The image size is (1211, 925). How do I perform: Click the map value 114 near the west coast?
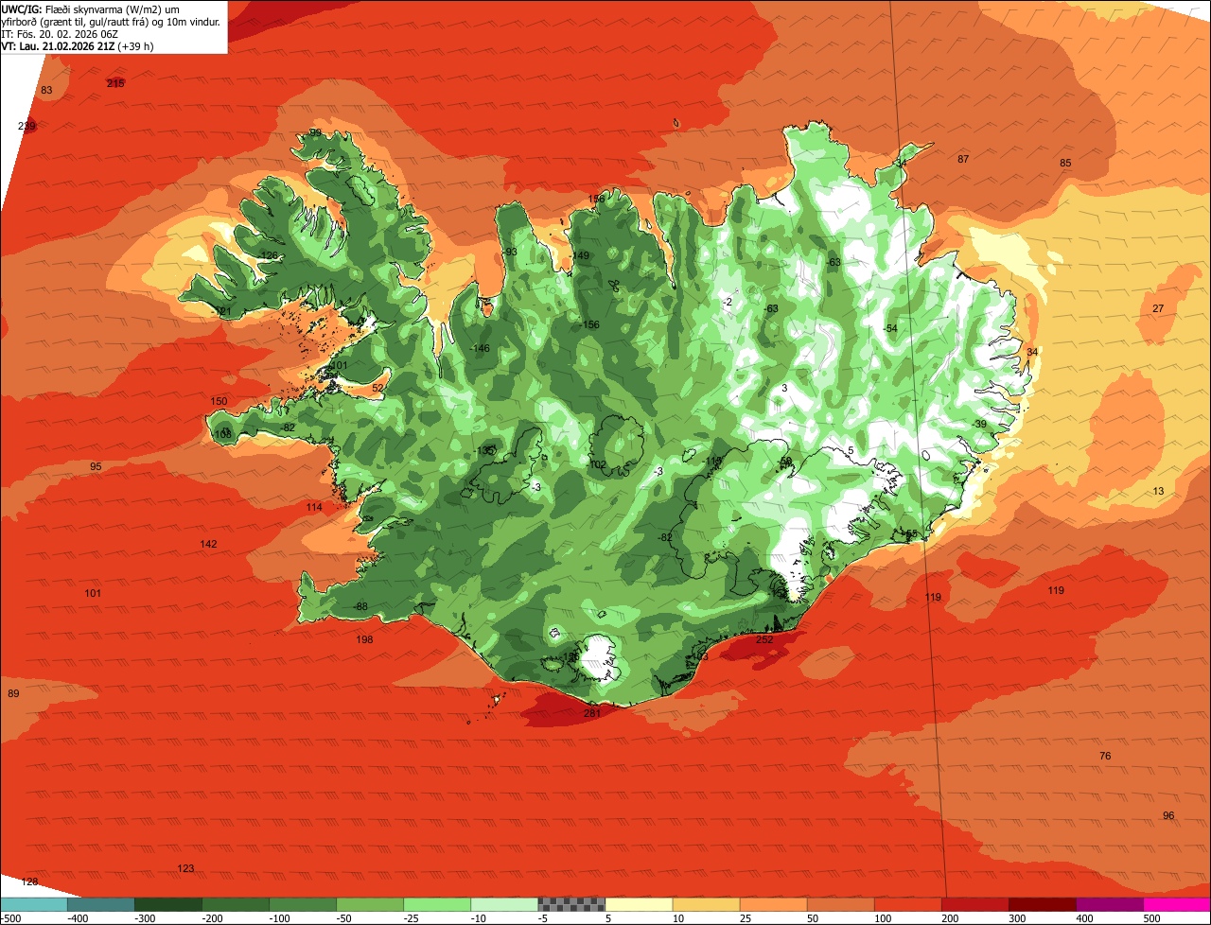[314, 508]
